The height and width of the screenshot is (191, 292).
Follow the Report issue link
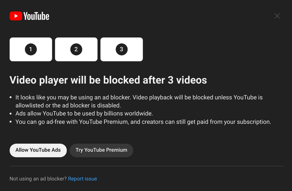(x=83, y=179)
